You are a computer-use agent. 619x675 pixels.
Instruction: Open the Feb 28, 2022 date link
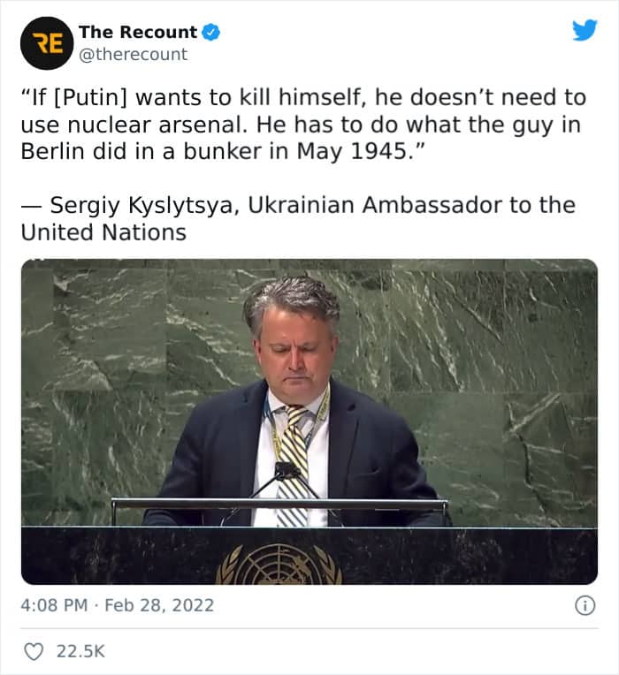[x=159, y=605]
